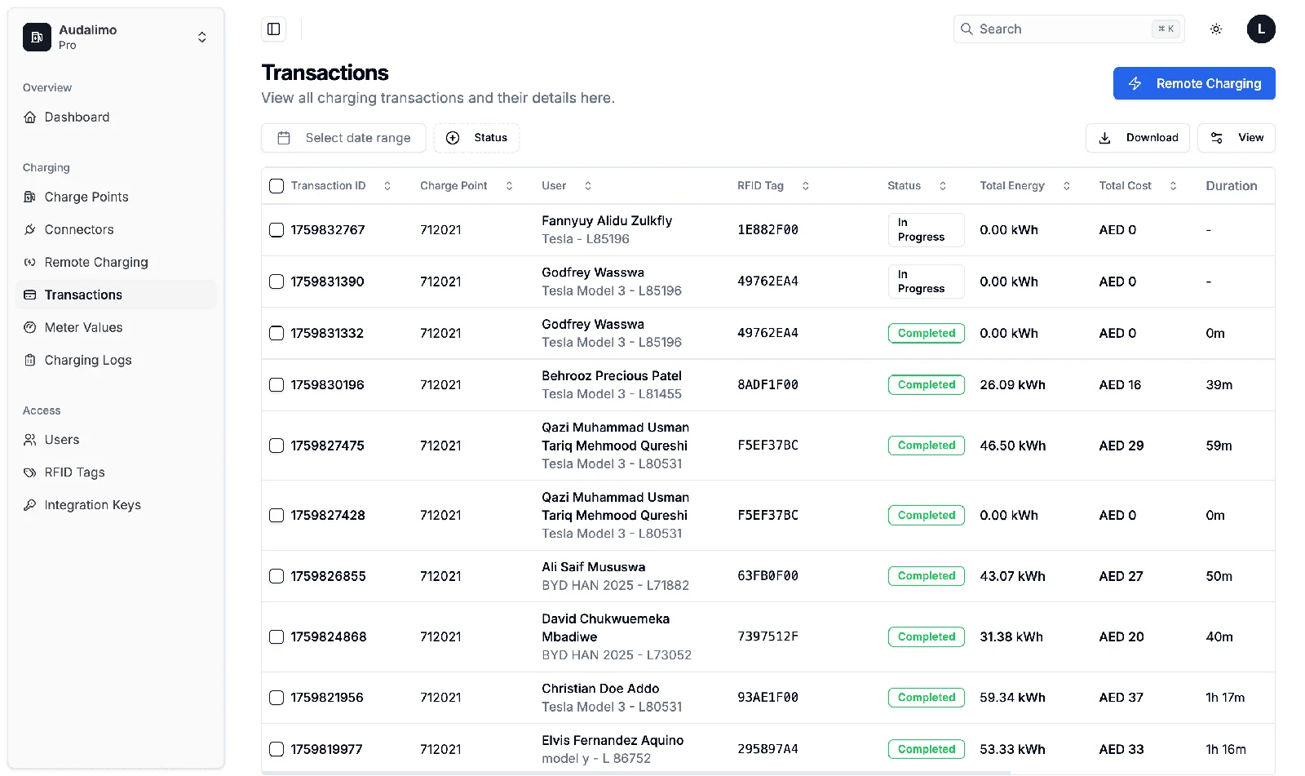1305x776 pixels.
Task: Select the row checkbox for 1759827475
Action: [276, 446]
